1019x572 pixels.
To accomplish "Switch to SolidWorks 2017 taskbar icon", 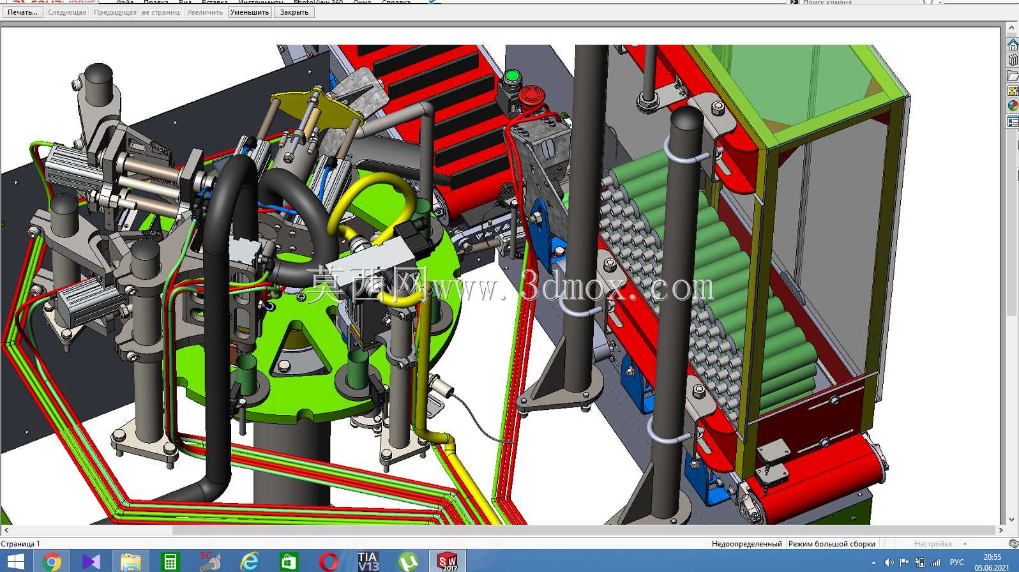I will pos(448,561).
